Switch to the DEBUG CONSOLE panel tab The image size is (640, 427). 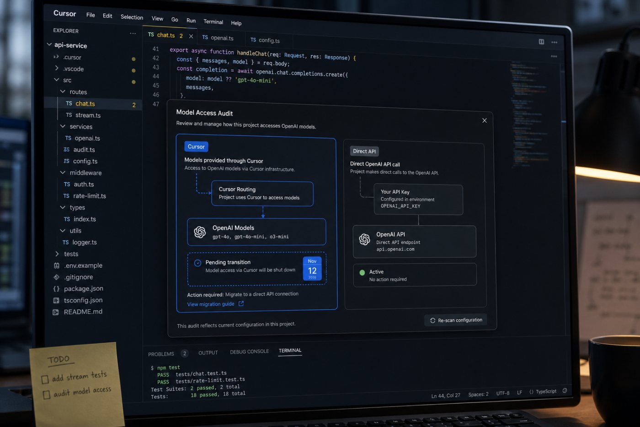(249, 352)
